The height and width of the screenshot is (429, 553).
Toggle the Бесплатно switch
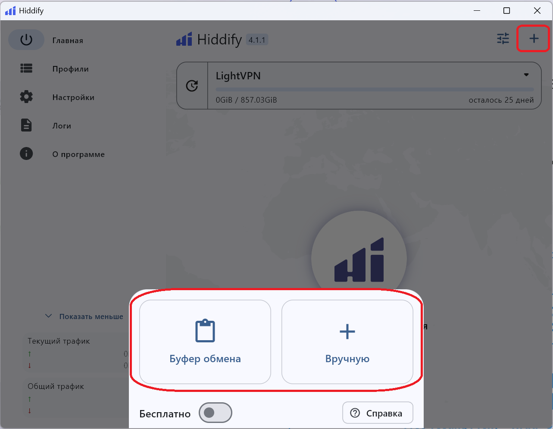tap(216, 413)
